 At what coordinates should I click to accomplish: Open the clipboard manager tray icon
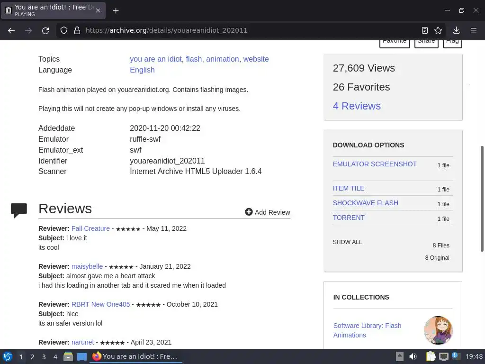coord(431,356)
